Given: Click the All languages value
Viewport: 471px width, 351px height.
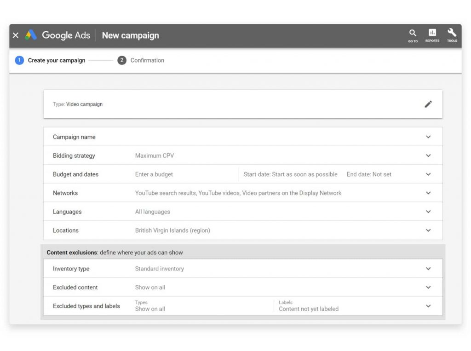Looking at the screenshot, I should pyautogui.click(x=153, y=212).
